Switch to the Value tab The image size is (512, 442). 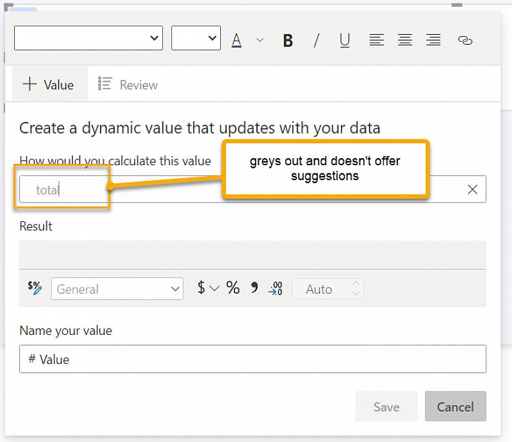pos(49,85)
